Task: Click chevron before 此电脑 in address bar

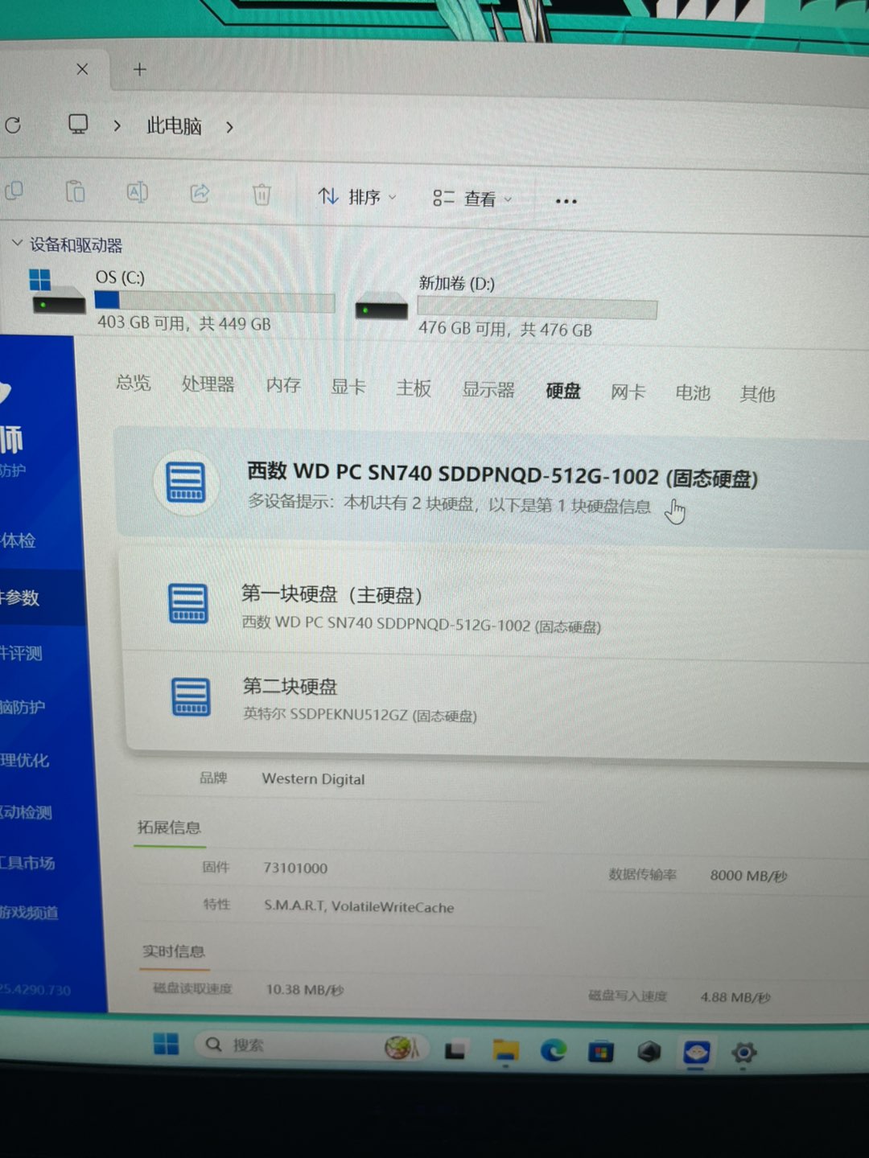Action: click(x=117, y=125)
